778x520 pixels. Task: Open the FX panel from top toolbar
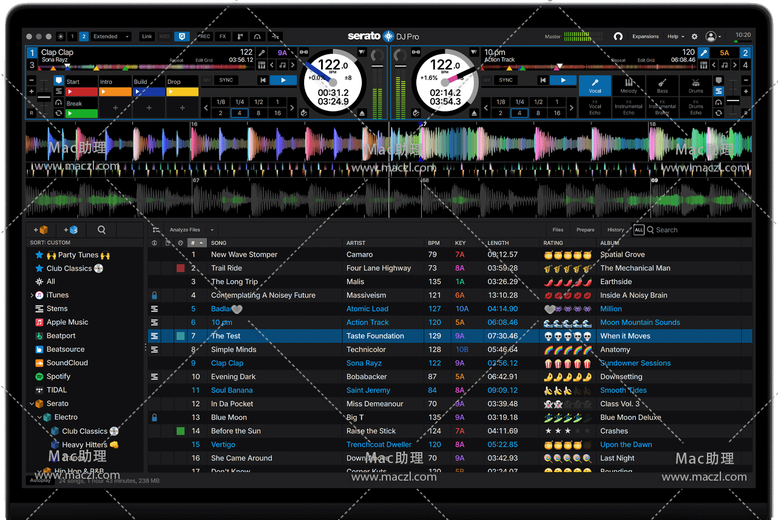223,37
